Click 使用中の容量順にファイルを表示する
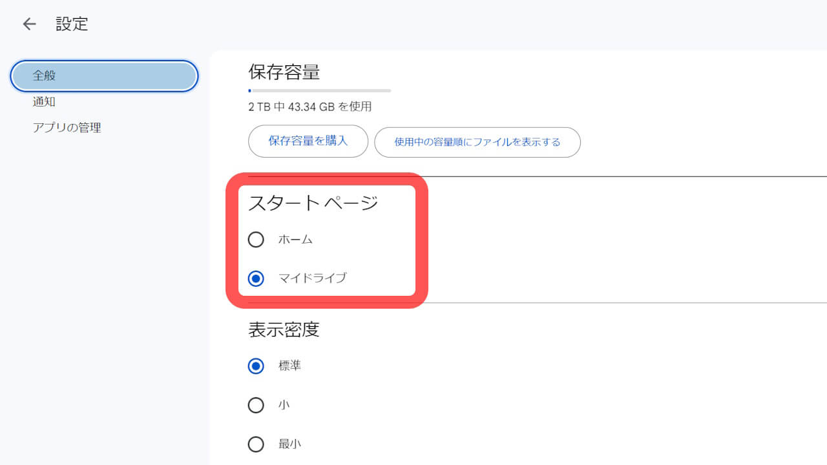827x465 pixels. click(477, 142)
